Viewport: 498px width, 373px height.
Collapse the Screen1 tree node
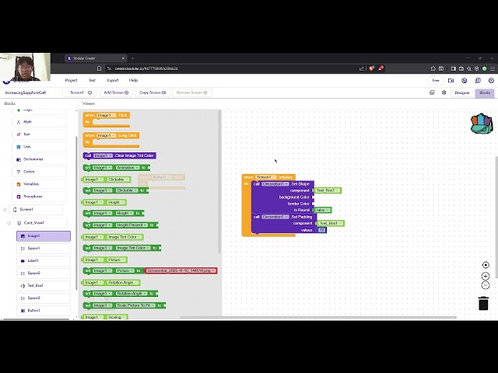click(x=5, y=210)
